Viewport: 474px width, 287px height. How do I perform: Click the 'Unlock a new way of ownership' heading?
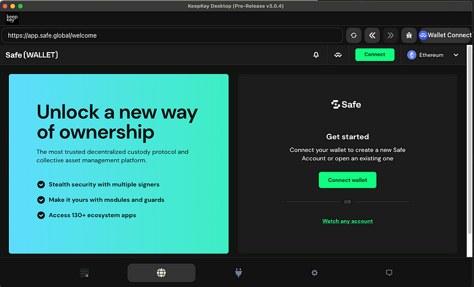pyautogui.click(x=117, y=122)
